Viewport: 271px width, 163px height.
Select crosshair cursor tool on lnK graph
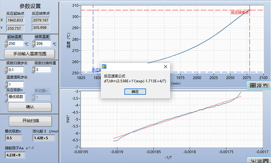253,160
